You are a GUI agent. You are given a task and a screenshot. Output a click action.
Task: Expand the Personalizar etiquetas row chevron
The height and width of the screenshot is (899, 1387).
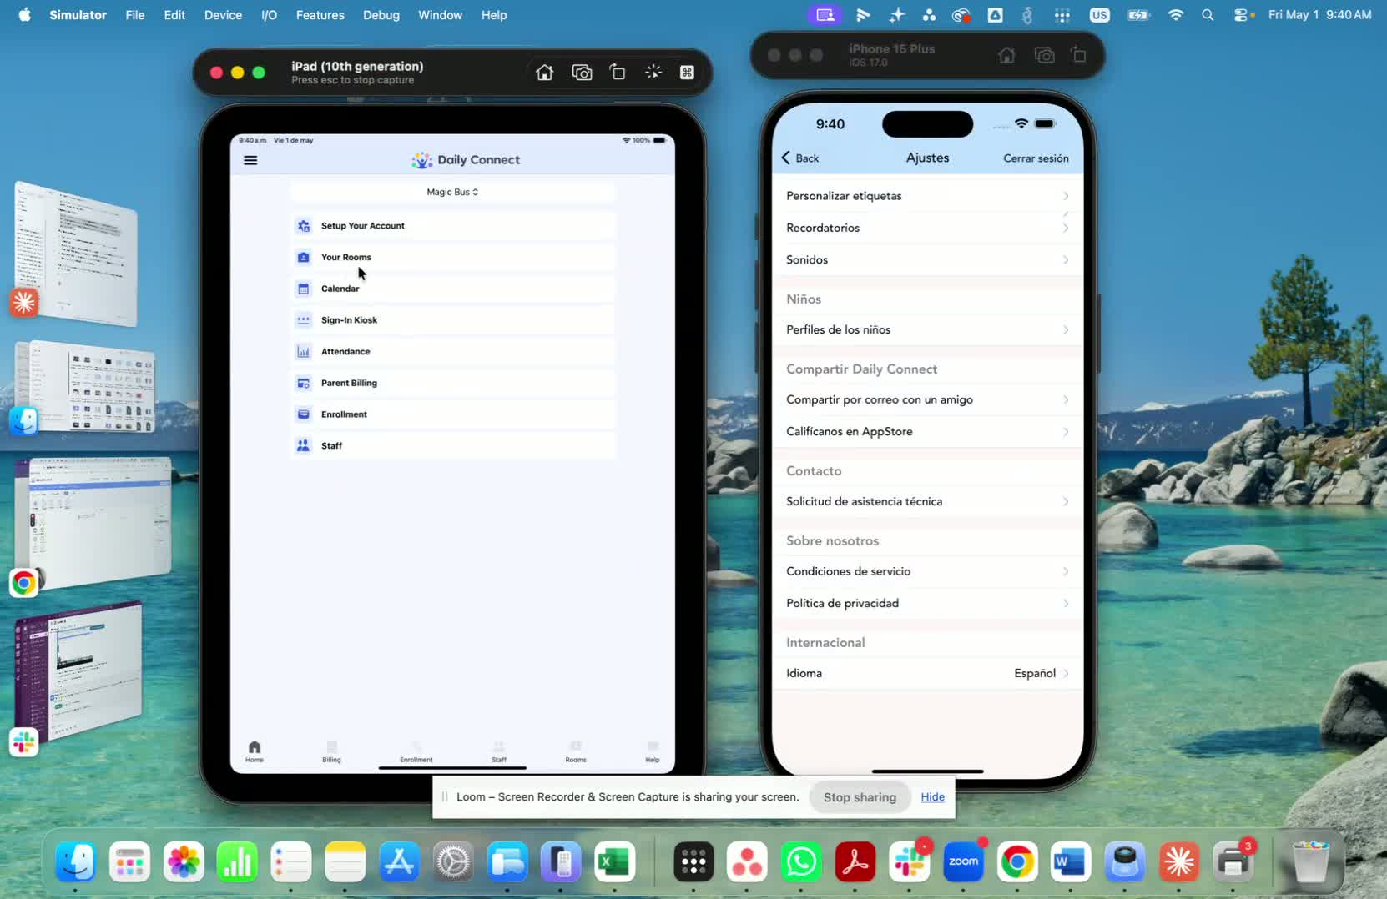click(x=1066, y=196)
